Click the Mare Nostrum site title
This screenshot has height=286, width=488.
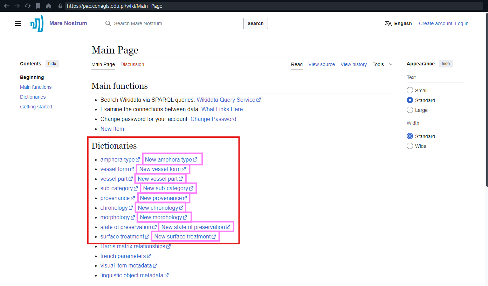(68, 23)
